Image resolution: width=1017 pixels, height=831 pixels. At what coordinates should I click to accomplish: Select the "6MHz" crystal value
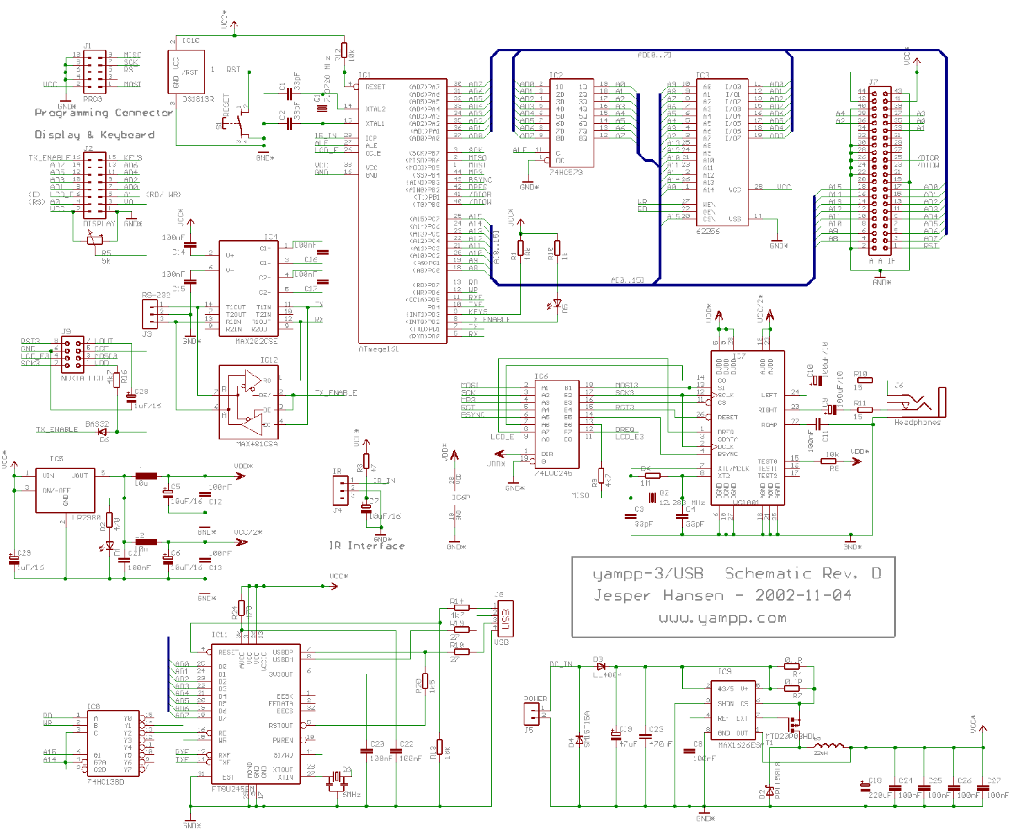351,795
